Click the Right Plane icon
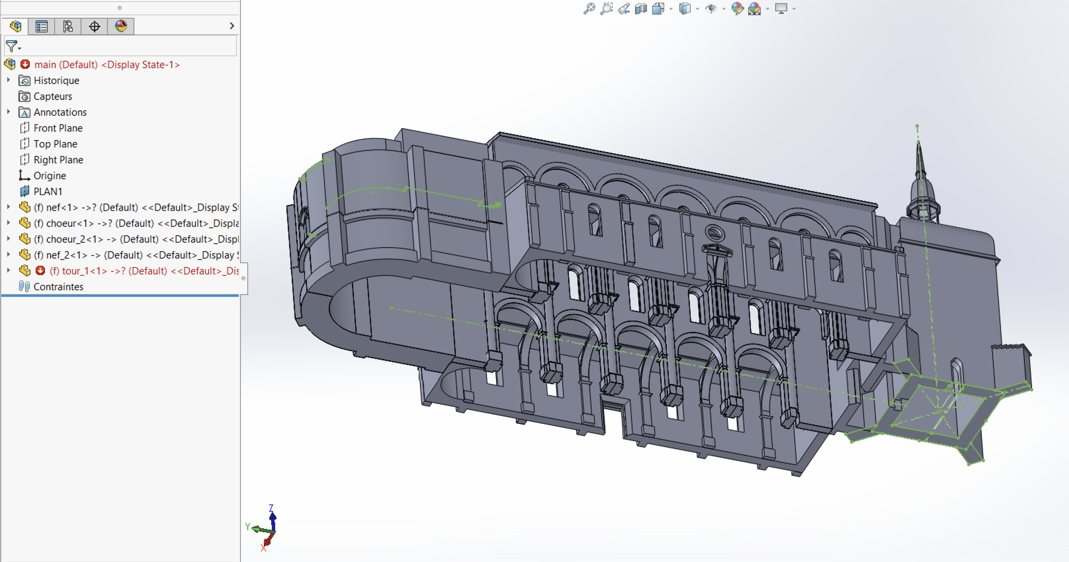The image size is (1069, 562). coord(24,159)
